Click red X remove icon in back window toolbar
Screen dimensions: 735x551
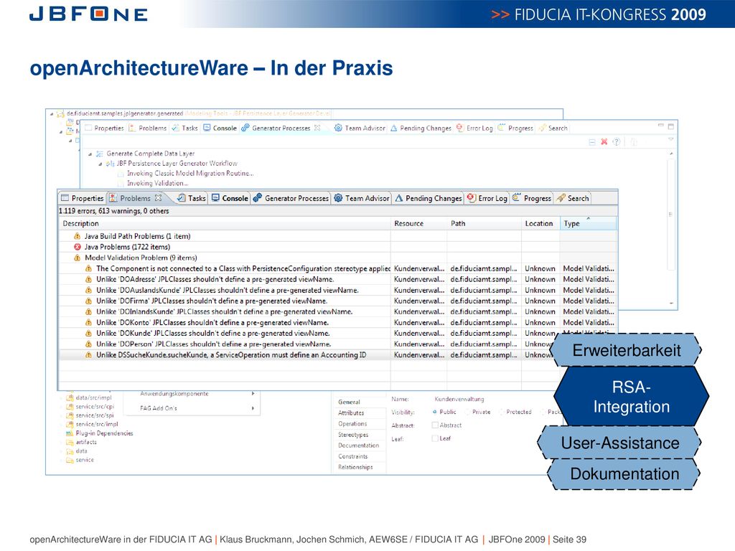pos(604,141)
